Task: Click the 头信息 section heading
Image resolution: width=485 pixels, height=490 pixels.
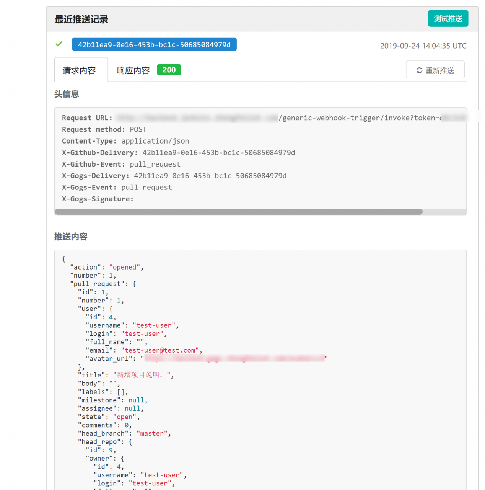Action: point(67,94)
